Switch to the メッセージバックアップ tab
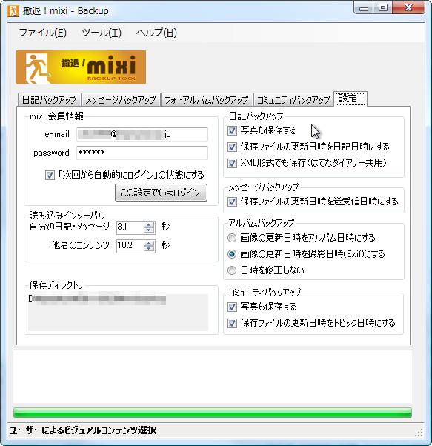The width and height of the screenshot is (432, 446). [x=121, y=100]
